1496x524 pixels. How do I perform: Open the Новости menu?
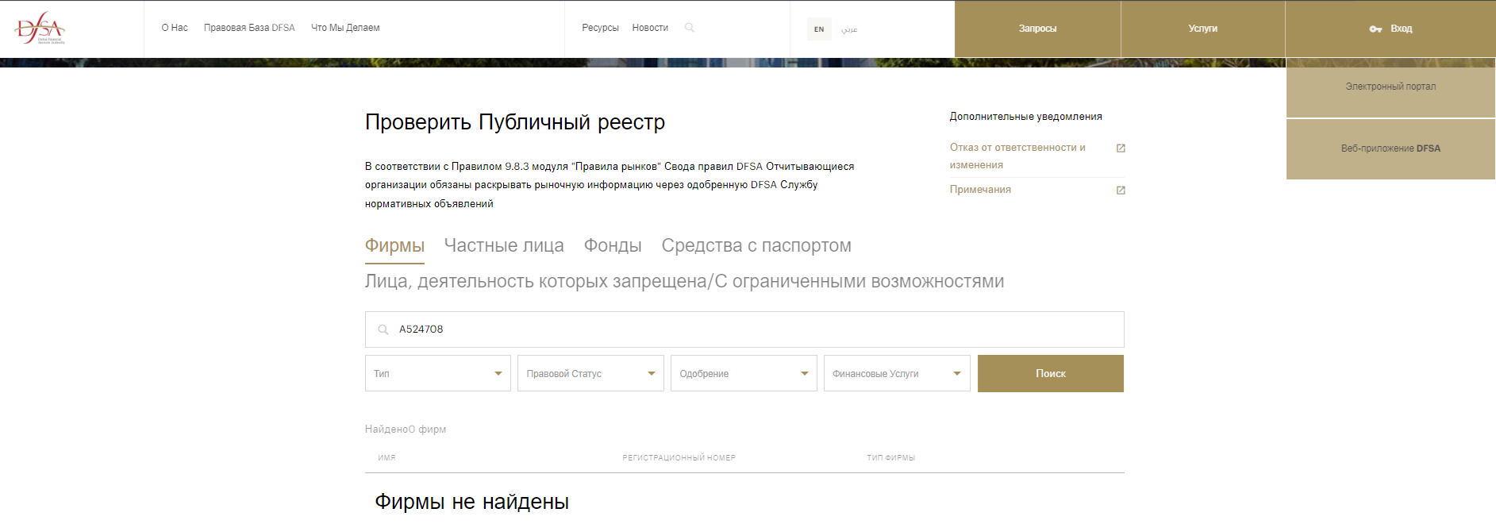pos(650,28)
